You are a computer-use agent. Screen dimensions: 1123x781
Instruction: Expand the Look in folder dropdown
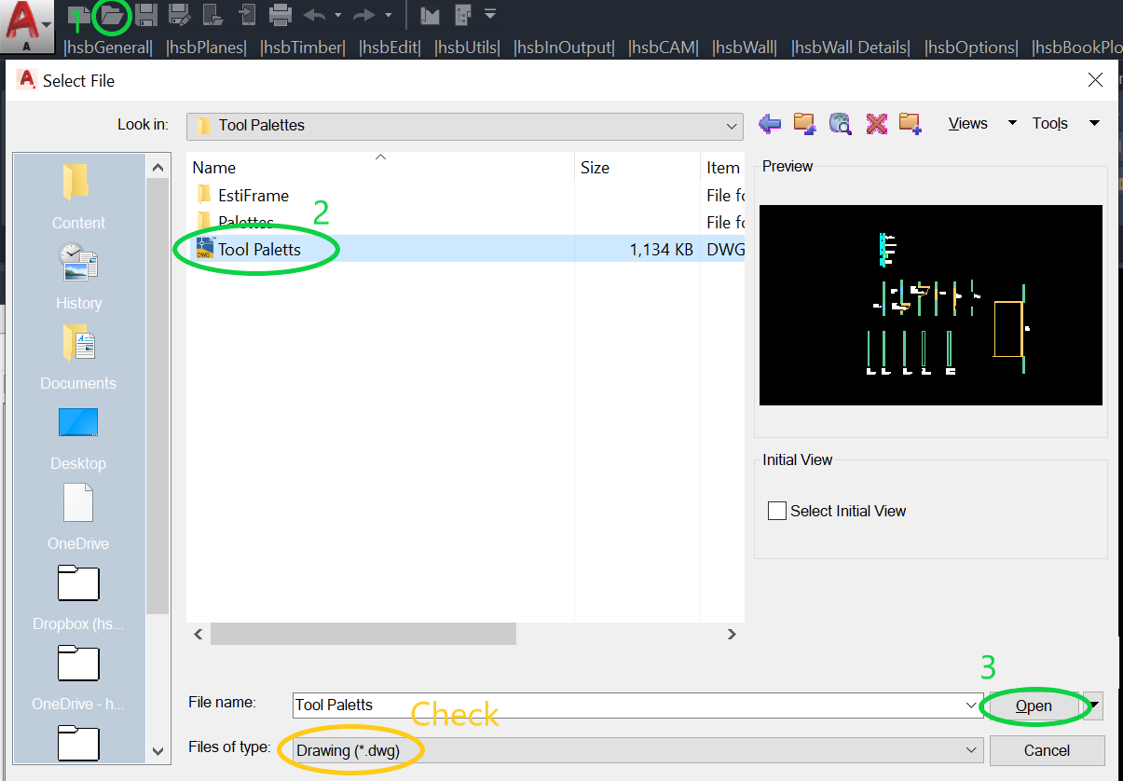tap(732, 126)
